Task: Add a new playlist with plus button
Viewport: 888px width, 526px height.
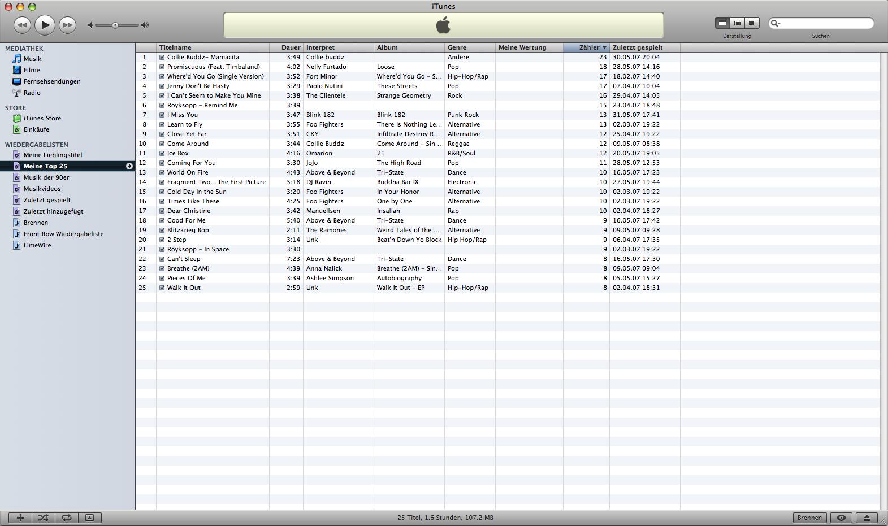Action: pos(20,518)
